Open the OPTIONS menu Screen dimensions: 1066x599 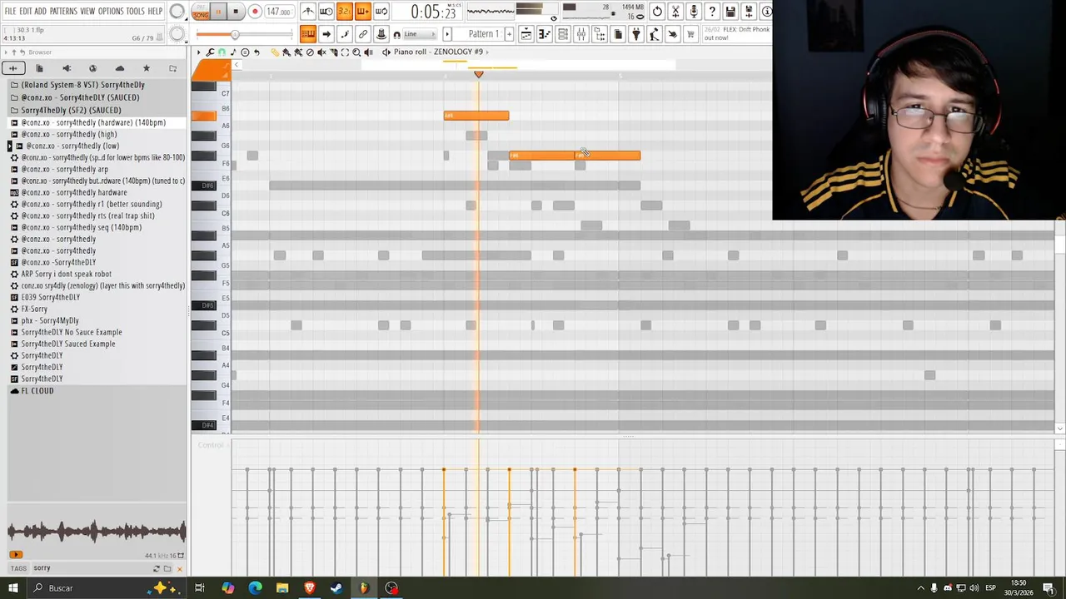111,11
